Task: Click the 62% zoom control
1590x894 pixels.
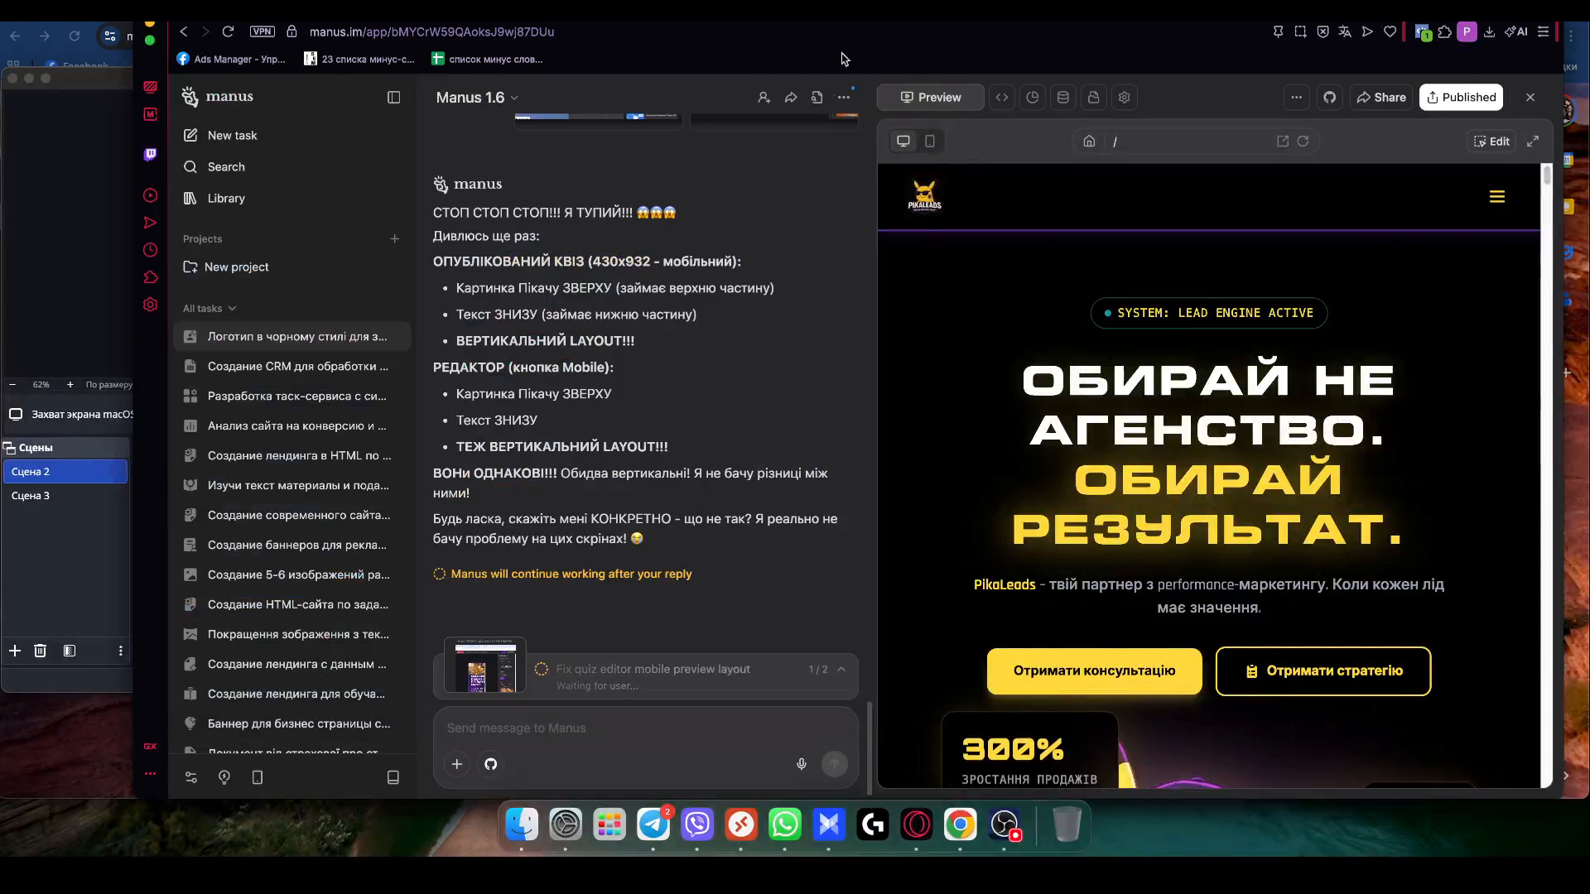Action: pos(41,384)
